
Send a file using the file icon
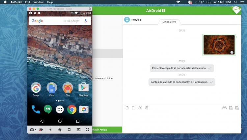tap(127, 108)
